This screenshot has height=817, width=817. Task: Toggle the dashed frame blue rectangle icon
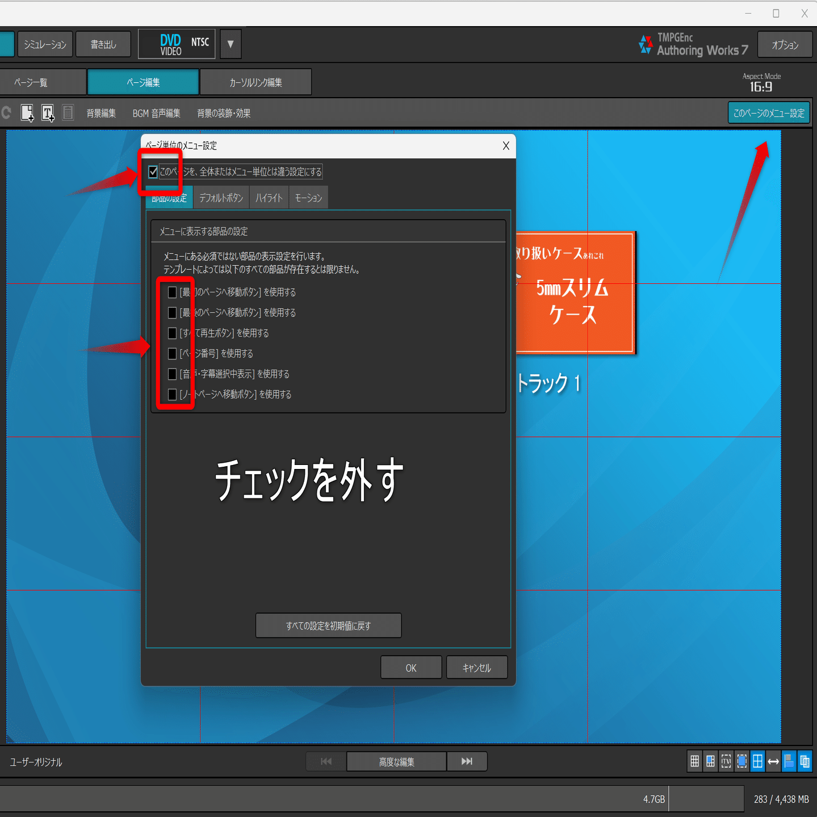coord(742,761)
